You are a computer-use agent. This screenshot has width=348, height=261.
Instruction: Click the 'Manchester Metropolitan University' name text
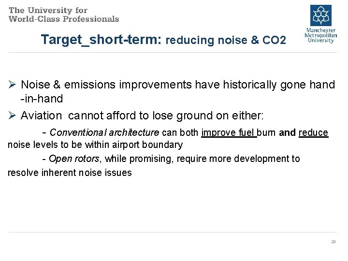[x=321, y=35]
